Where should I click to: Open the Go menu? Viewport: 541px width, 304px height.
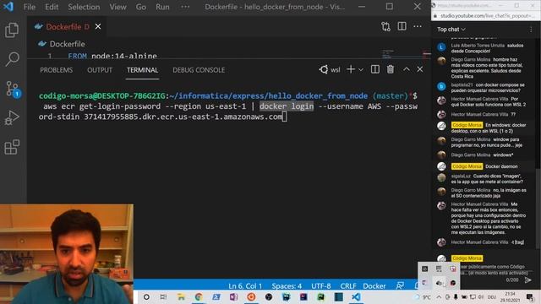point(141,7)
